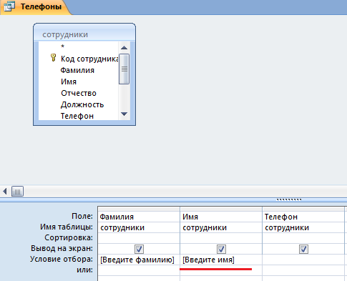Click the [Введите имя] criteria cell
Image resolution: width=347 pixels, height=281 pixels.
[221, 260]
